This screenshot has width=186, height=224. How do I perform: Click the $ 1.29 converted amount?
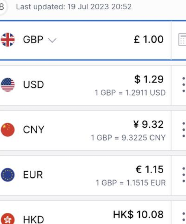point(149,79)
